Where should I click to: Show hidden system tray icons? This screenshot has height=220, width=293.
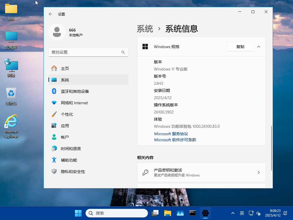click(233, 213)
